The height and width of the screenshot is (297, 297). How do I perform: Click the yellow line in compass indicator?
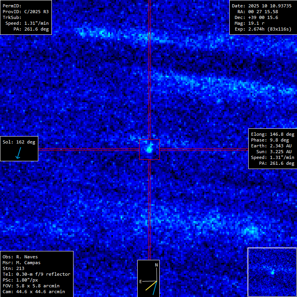click(151, 286)
